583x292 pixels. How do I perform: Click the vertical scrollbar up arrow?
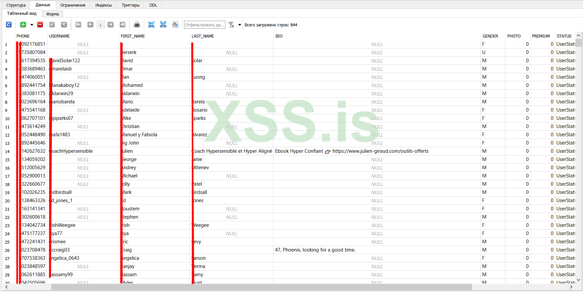(578, 35)
